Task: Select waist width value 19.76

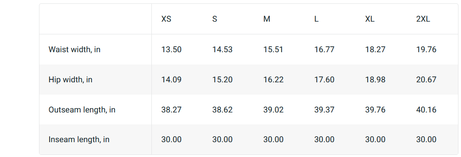Action: pos(426,49)
